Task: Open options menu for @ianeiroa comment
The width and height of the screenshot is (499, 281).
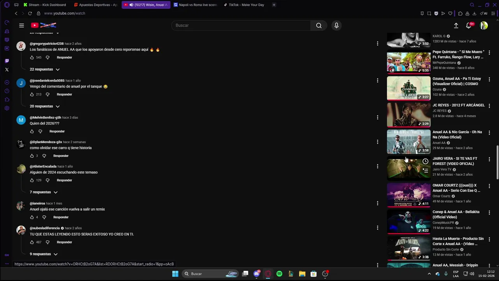Action: 377,203
